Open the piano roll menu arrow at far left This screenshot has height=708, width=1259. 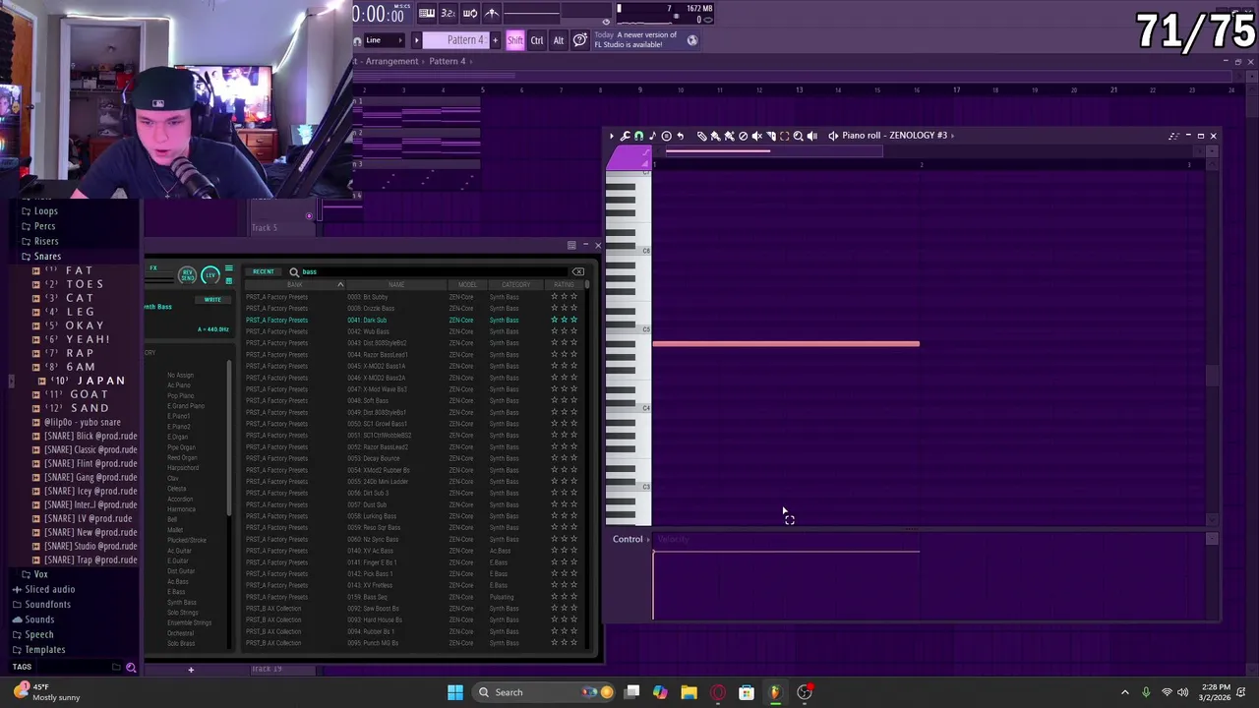point(611,136)
